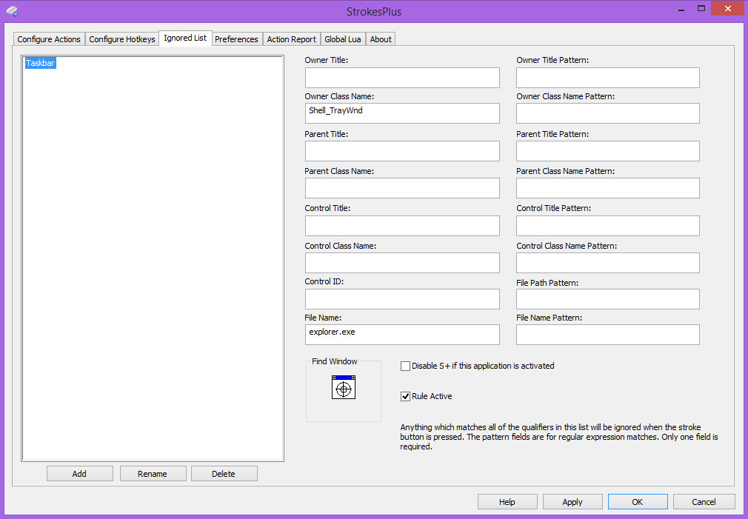Switch to the Configure Actions tab
The height and width of the screenshot is (519, 748).
point(49,39)
